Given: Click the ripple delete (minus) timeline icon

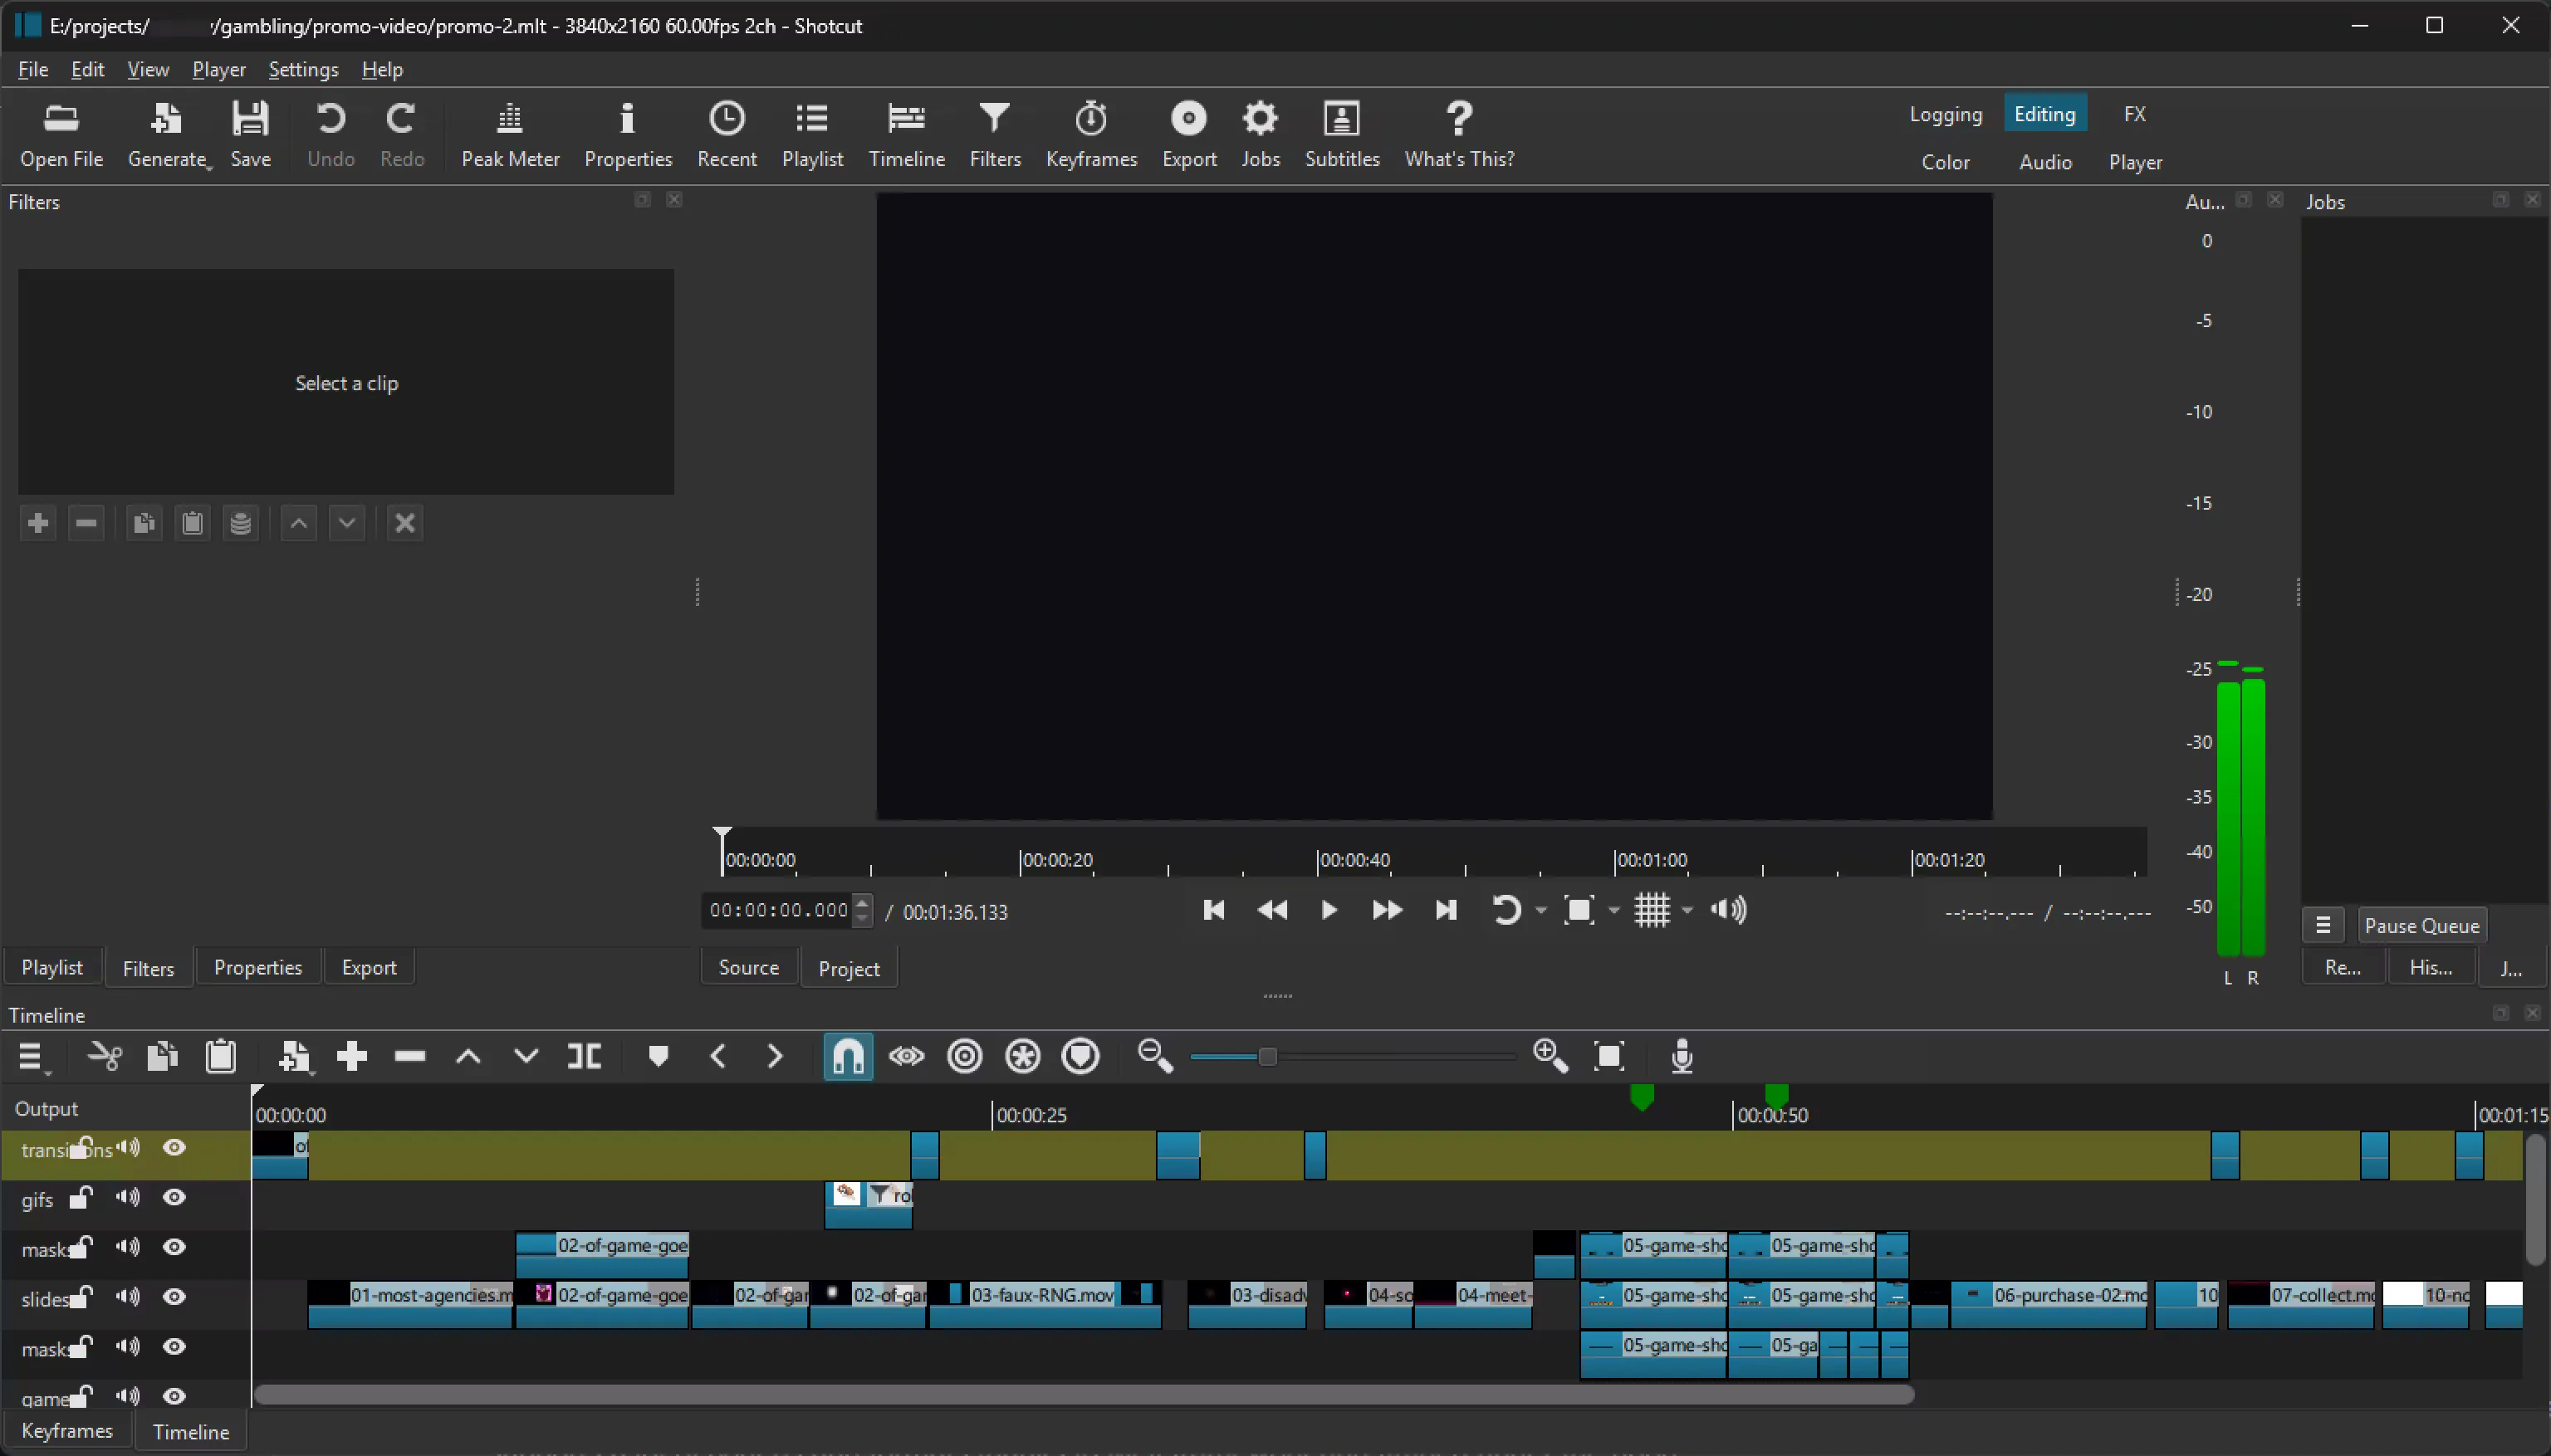Looking at the screenshot, I should [x=410, y=1056].
